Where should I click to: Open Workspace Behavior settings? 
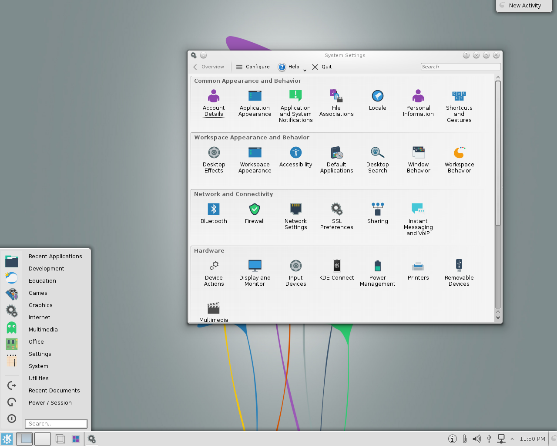click(459, 160)
